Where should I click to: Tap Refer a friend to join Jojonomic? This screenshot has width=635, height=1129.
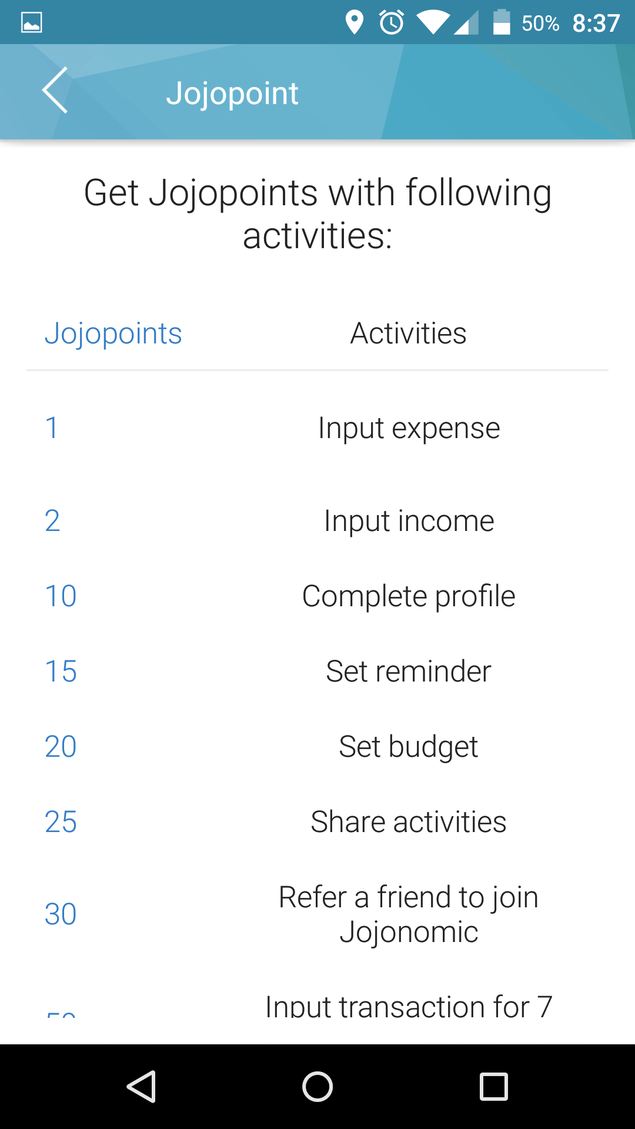tap(409, 914)
